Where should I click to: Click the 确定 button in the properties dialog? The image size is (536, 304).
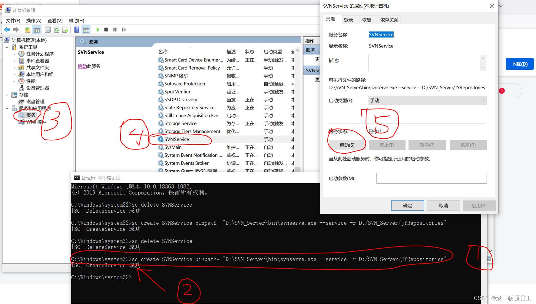click(x=407, y=205)
